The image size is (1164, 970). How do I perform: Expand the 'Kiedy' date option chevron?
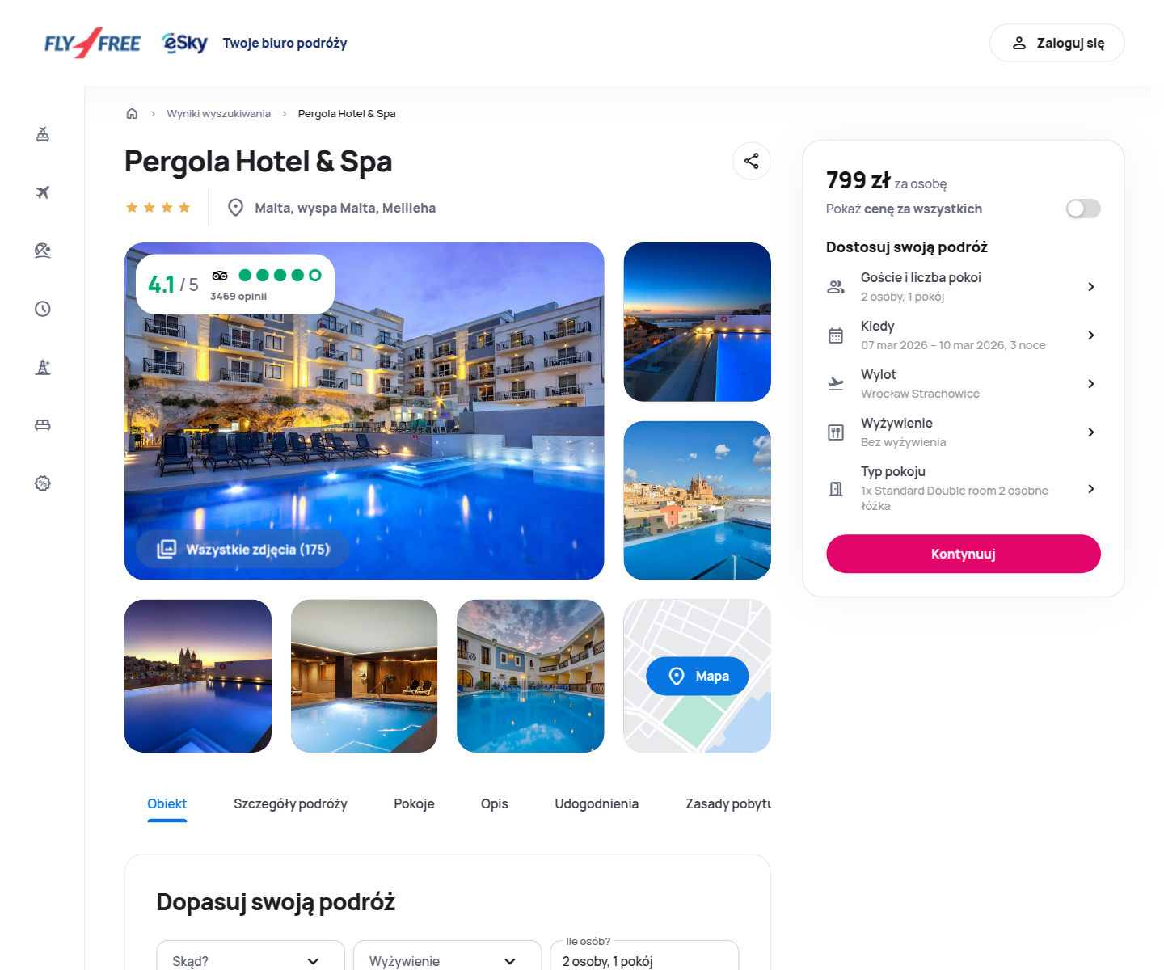click(x=1091, y=335)
